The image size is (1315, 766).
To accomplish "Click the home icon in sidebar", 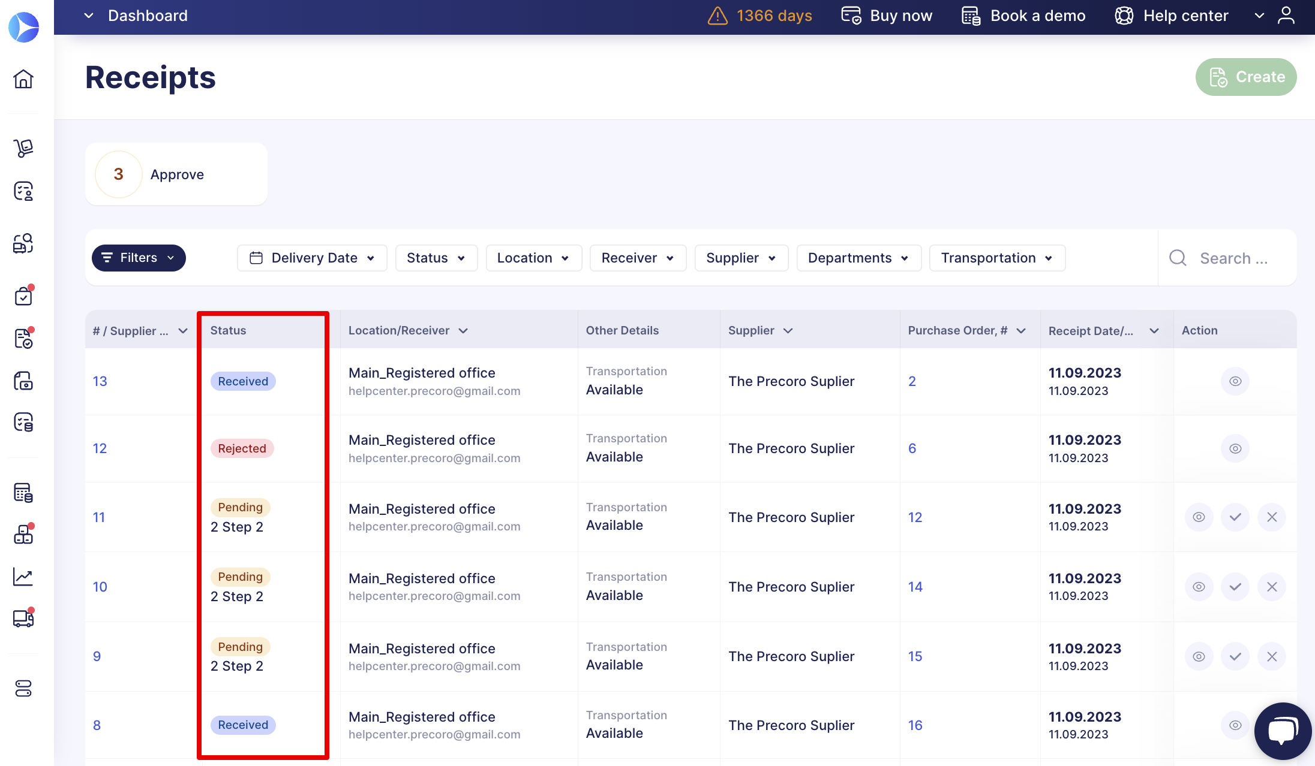I will [23, 79].
